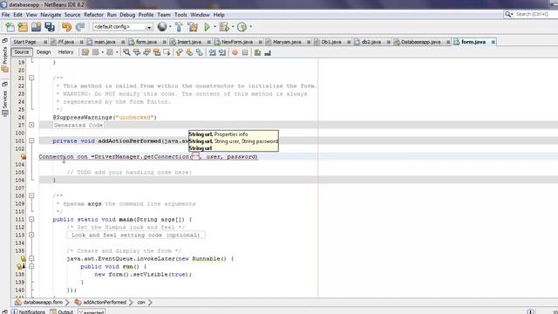This screenshot has width=558, height=314.
Task: Click the search magnifier dropdown icon
Action: click(508, 14)
